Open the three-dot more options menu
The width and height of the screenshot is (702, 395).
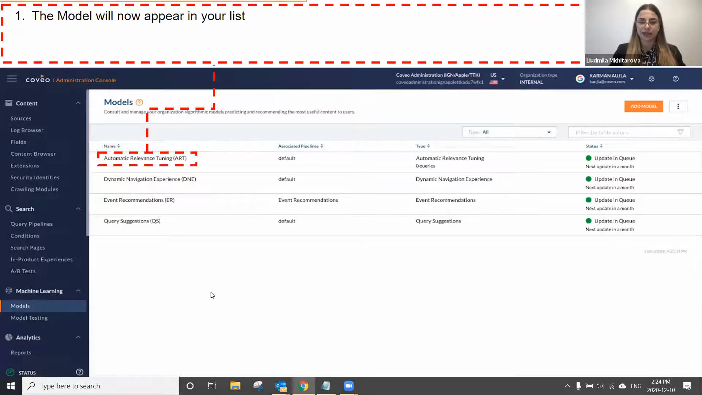678,106
